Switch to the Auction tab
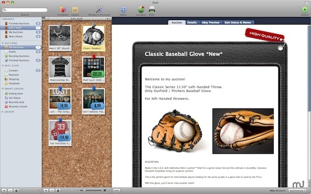Screen dimensions: 311x194 [177, 23]
